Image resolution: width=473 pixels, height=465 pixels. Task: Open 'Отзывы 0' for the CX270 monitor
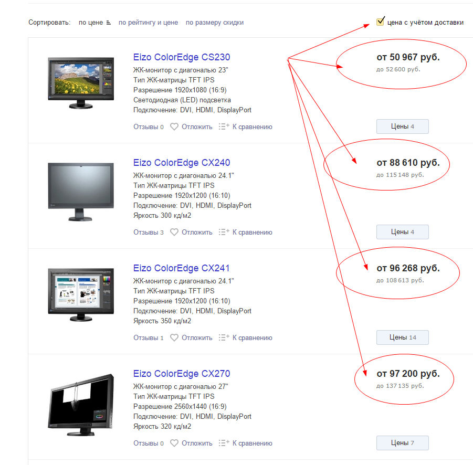pos(149,443)
